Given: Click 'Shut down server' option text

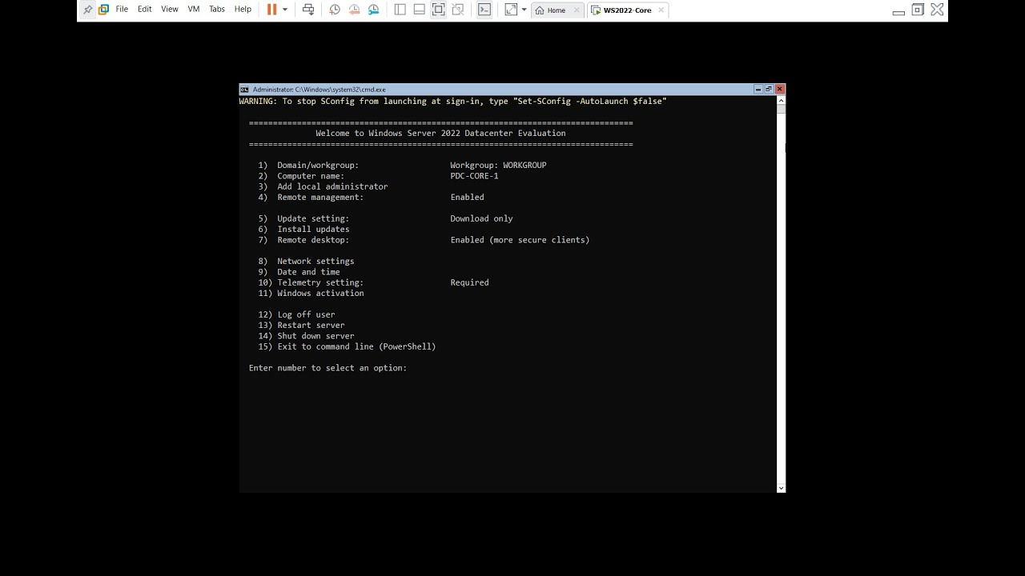Looking at the screenshot, I should 316,336.
